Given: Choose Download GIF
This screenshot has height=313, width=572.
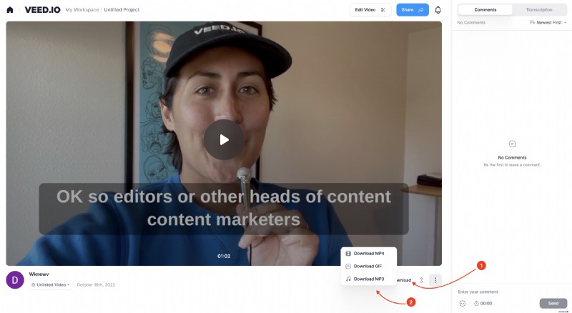Looking at the screenshot, I should tap(368, 266).
